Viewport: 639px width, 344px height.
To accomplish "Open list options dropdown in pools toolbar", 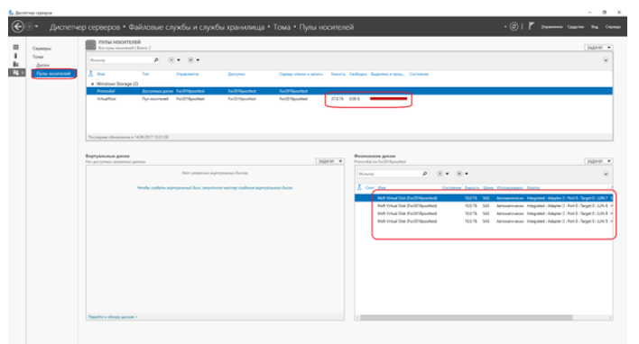I will 174,60.
